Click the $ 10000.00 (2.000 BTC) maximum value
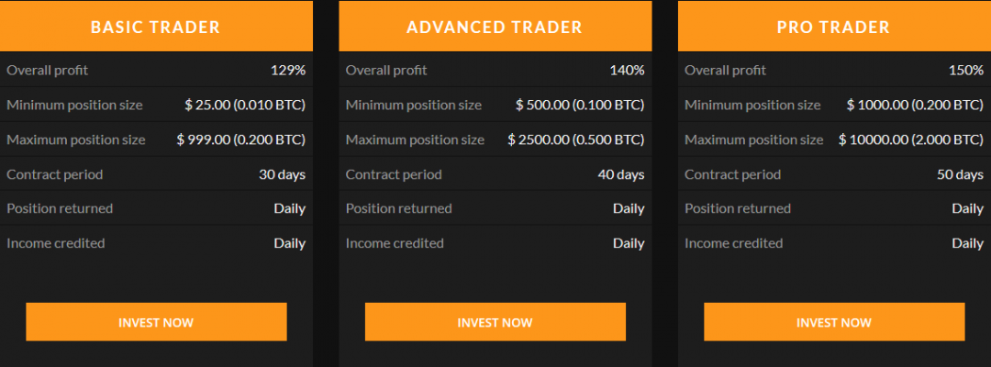 click(911, 139)
